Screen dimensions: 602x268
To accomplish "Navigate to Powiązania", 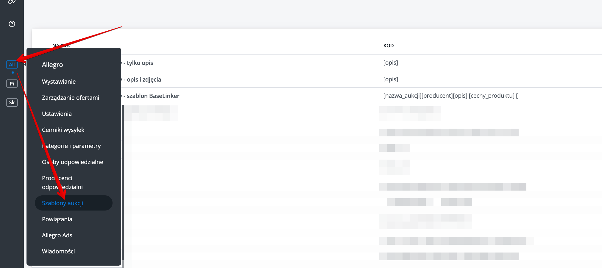I will tap(57, 219).
